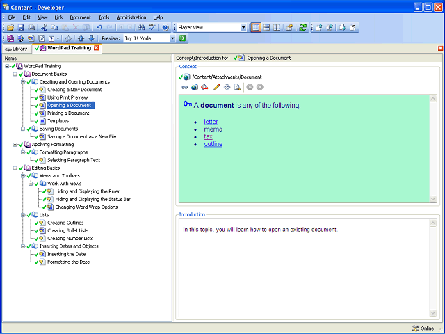Collapse the Editing Basics node
This screenshot has height=334, width=445.
point(15,168)
